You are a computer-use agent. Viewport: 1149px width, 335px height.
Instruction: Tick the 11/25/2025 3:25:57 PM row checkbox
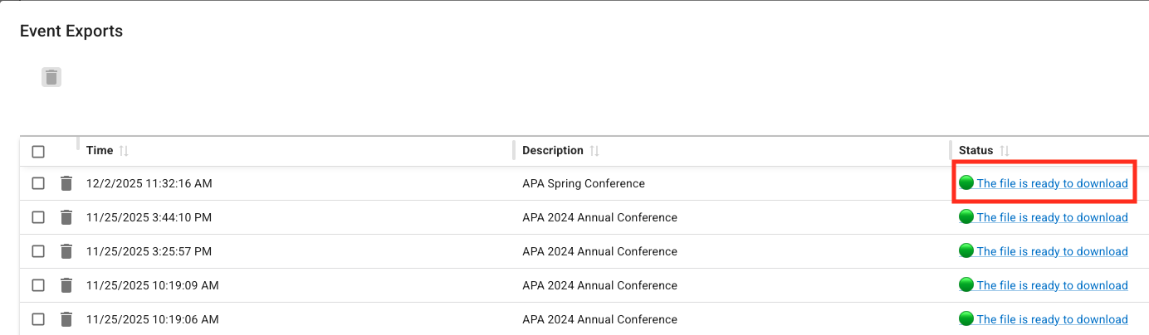(38, 251)
